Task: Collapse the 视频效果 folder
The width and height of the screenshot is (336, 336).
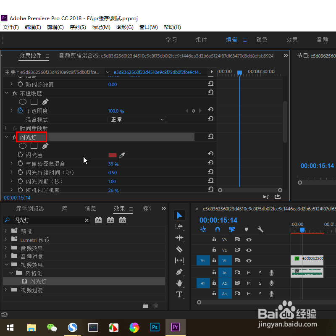Action: pyautogui.click(x=6, y=265)
